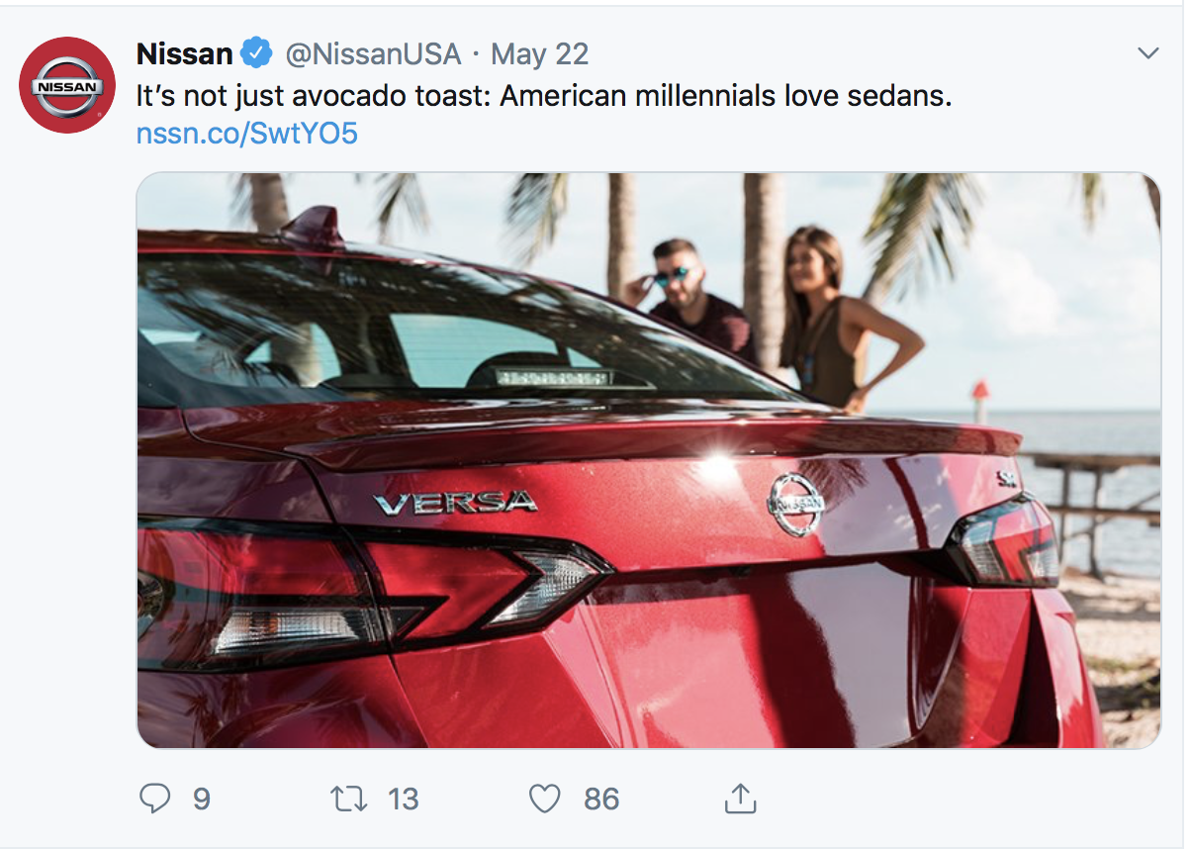The image size is (1191, 849).
Task: Expand the caret in the top-right corner
Action: pyautogui.click(x=1146, y=51)
